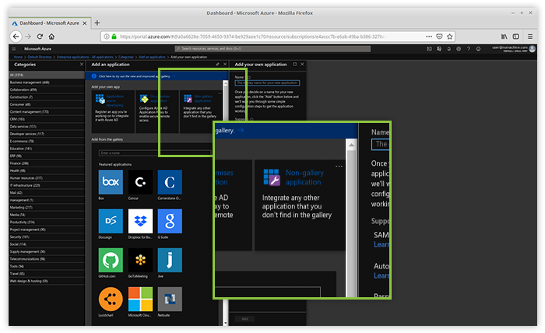Open directory and subscription filter
Screen dimensions: 545x333
point(439,49)
